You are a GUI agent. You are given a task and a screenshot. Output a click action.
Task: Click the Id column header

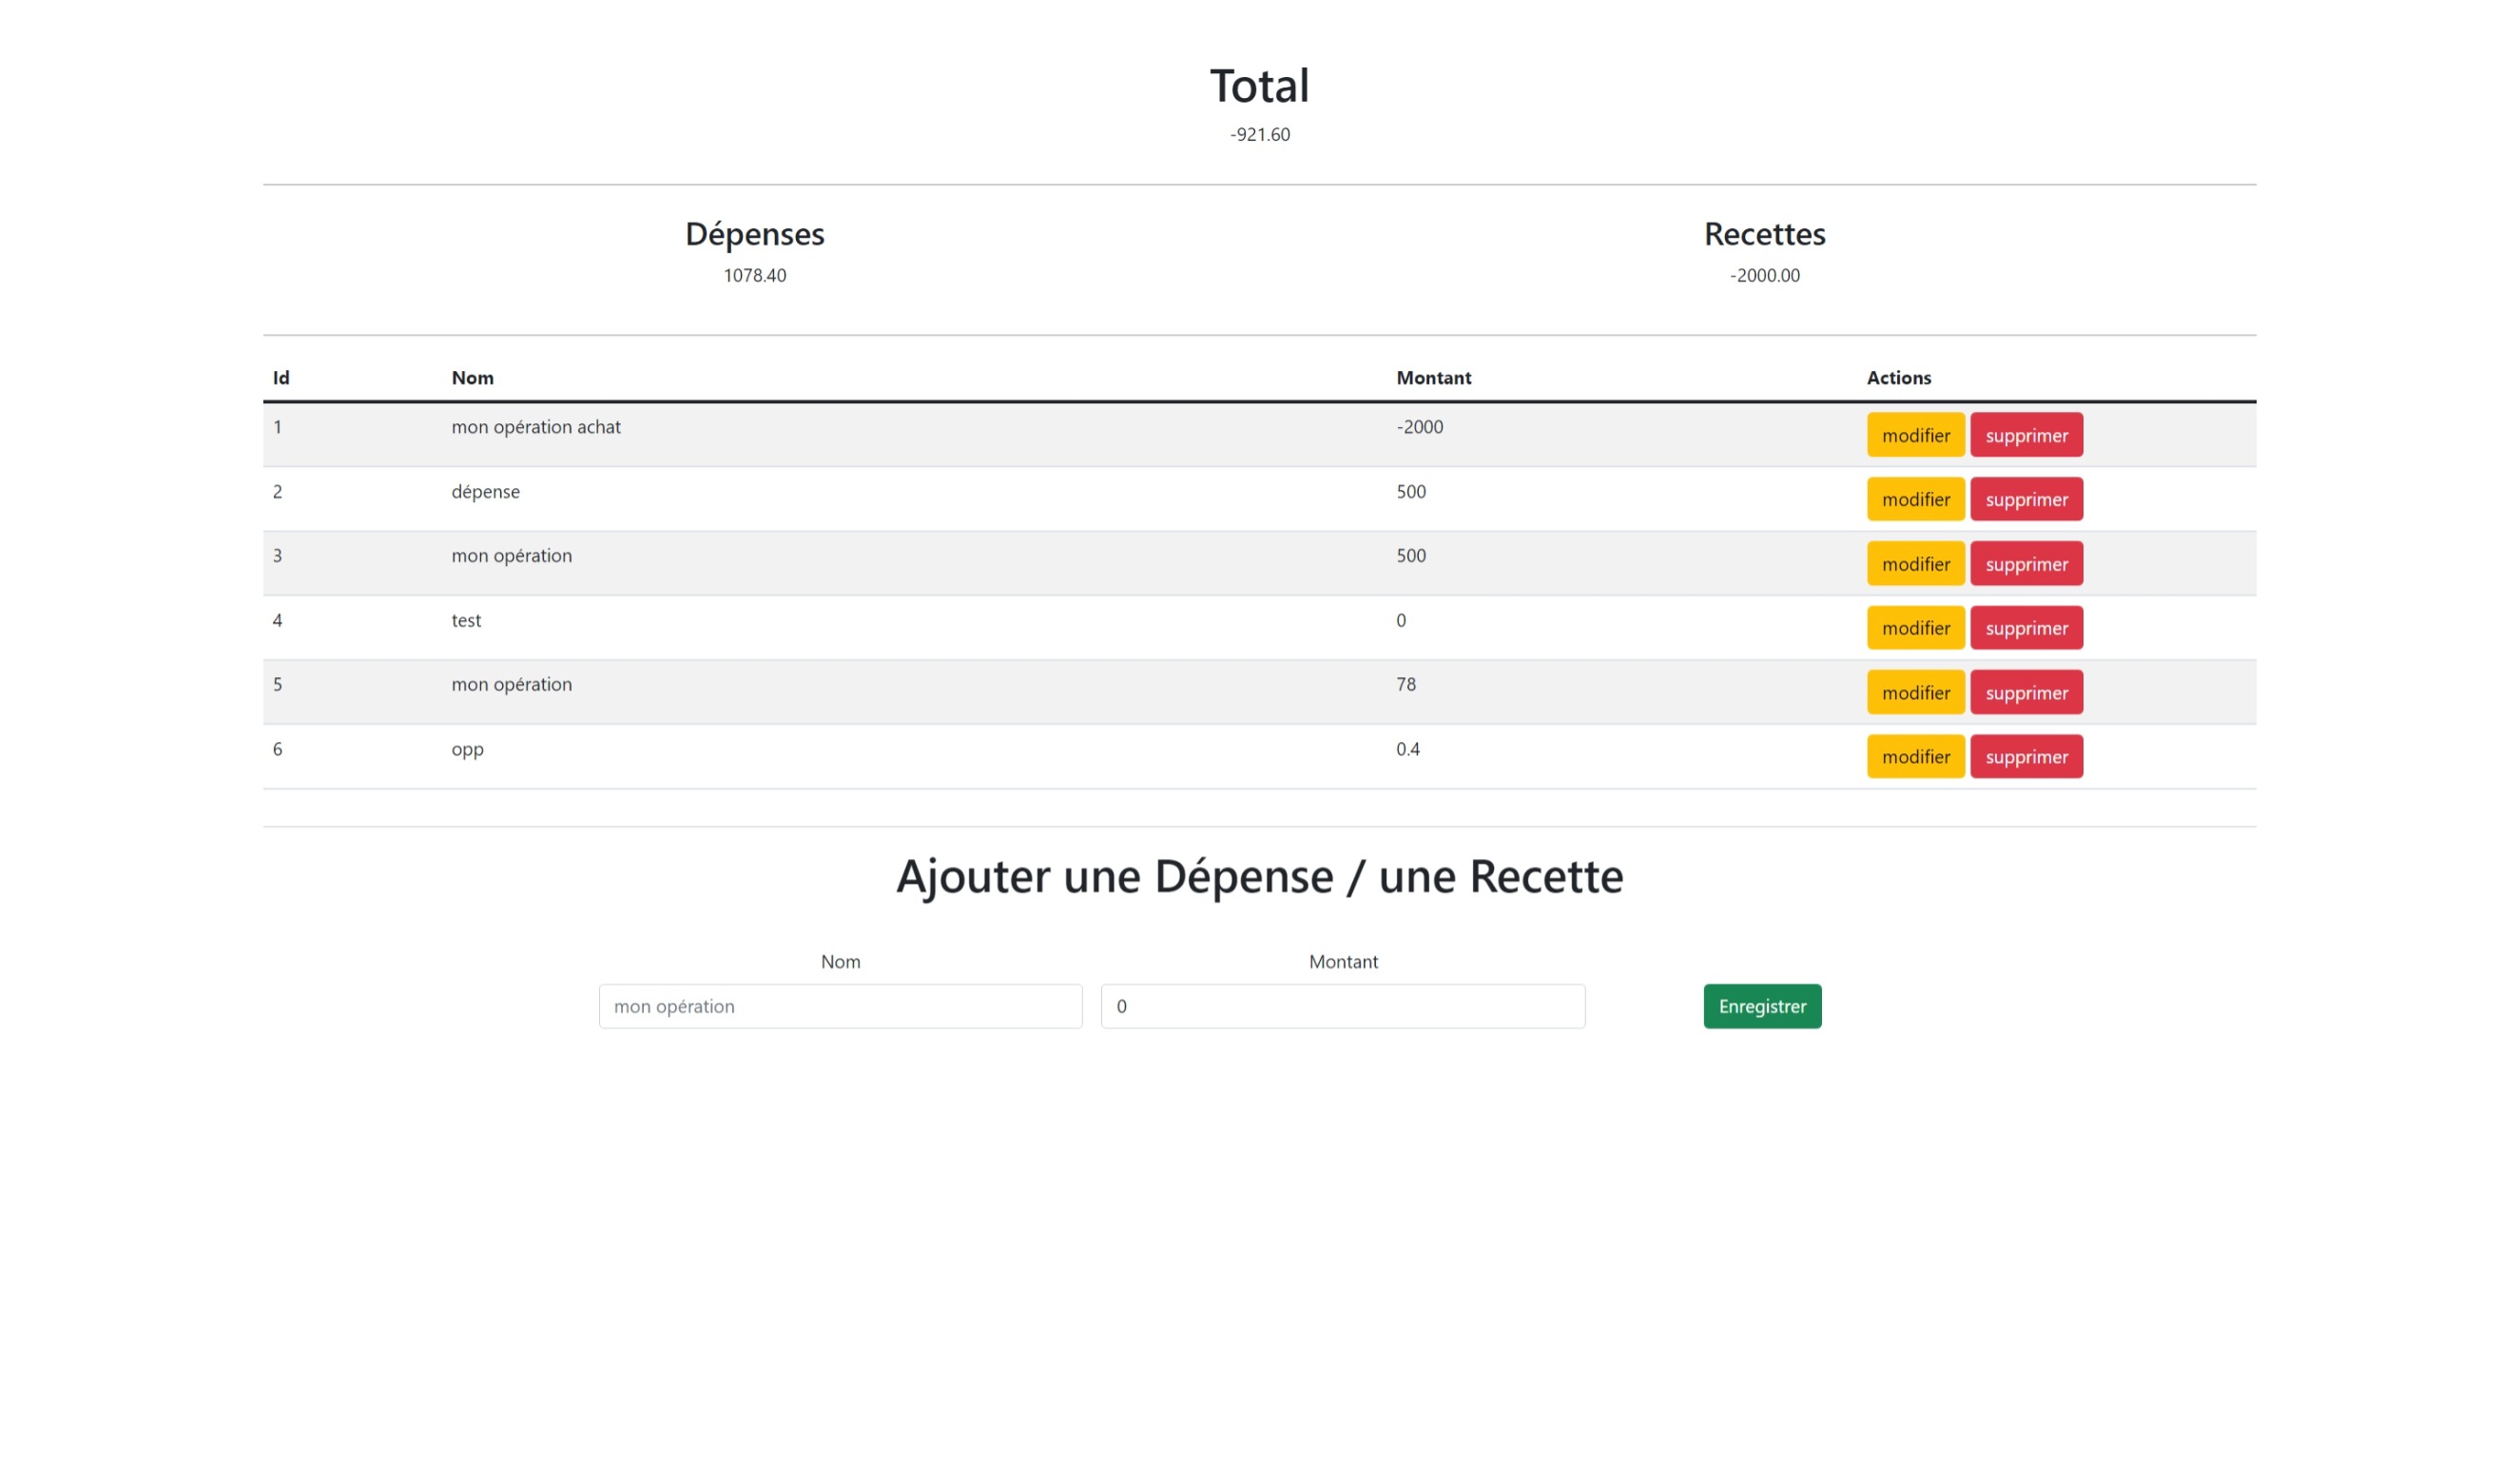coord(281,379)
